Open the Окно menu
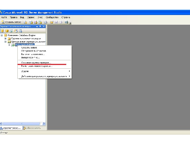Viewport: 190px width, 142px height. coord(40,17)
